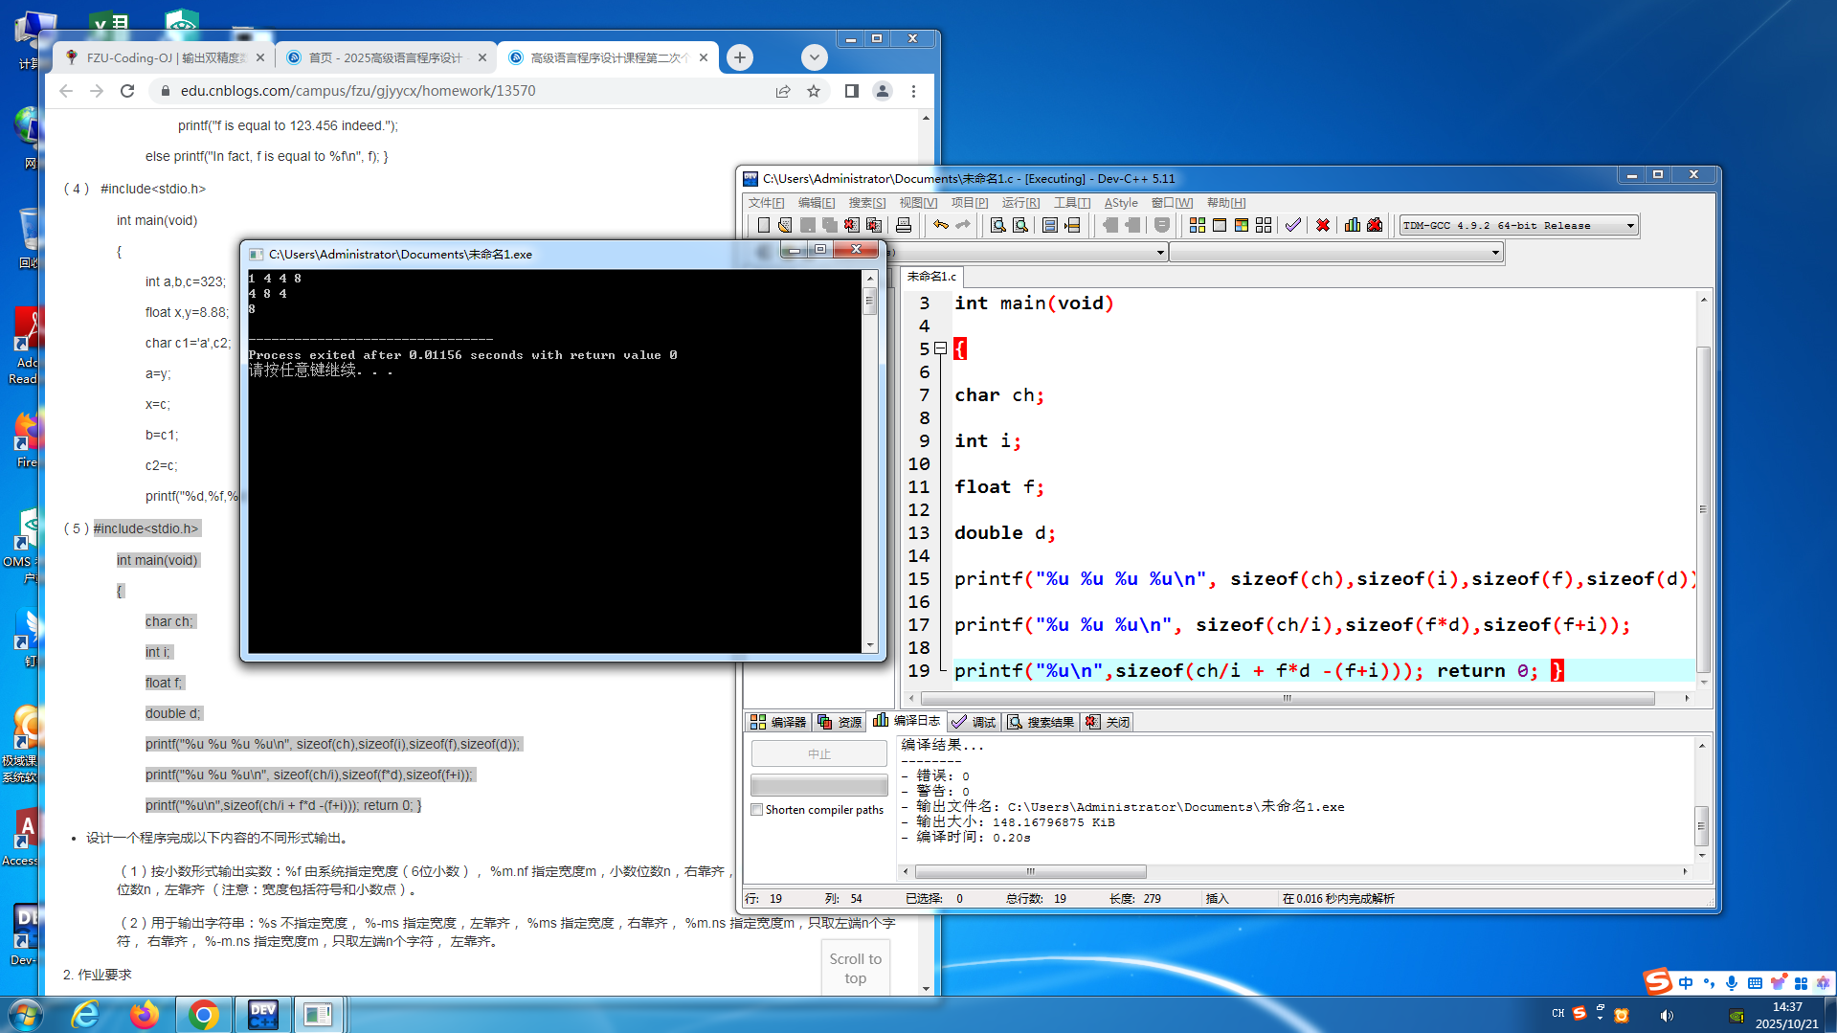
Task: Open the second class browser dropdown in Dev-C++
Action: [1495, 253]
